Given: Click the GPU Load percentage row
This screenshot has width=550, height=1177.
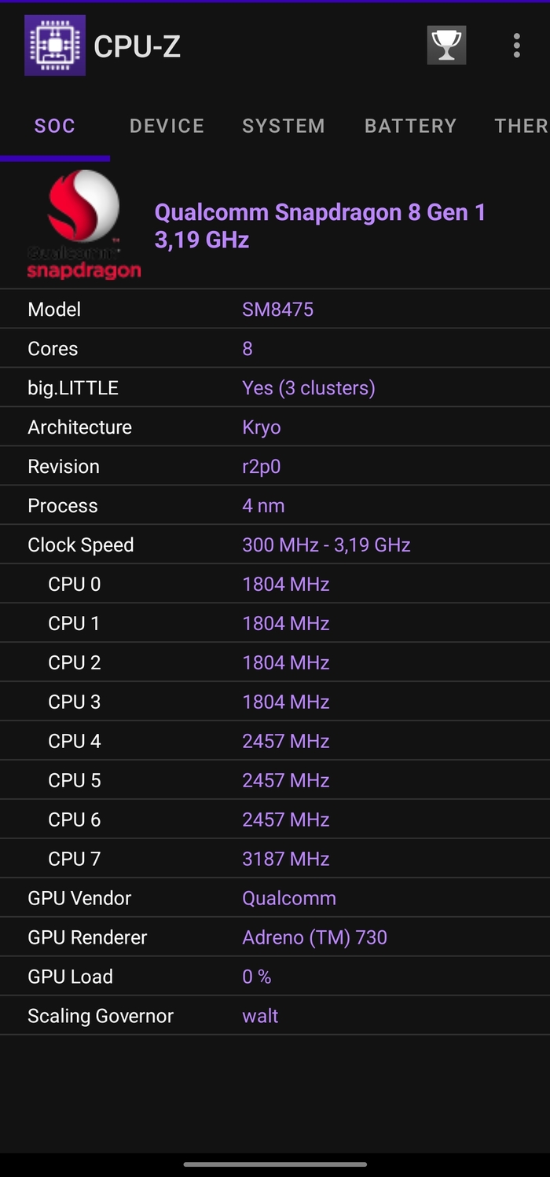Looking at the screenshot, I should [275, 977].
